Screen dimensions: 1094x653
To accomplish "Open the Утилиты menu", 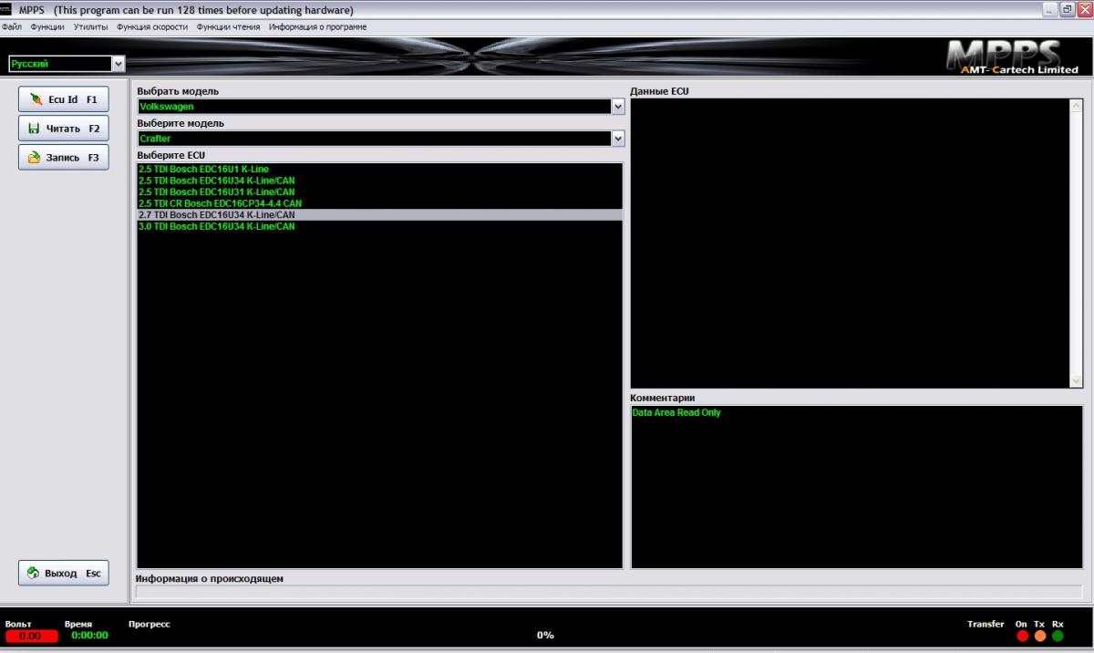I will [x=90, y=26].
